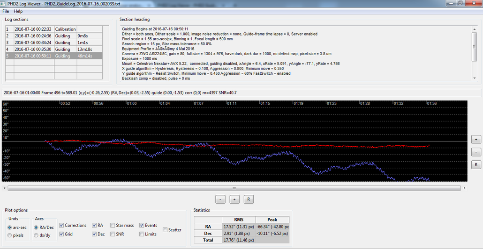
Task: Select the pixels units radio button
Action: [x=16, y=235]
